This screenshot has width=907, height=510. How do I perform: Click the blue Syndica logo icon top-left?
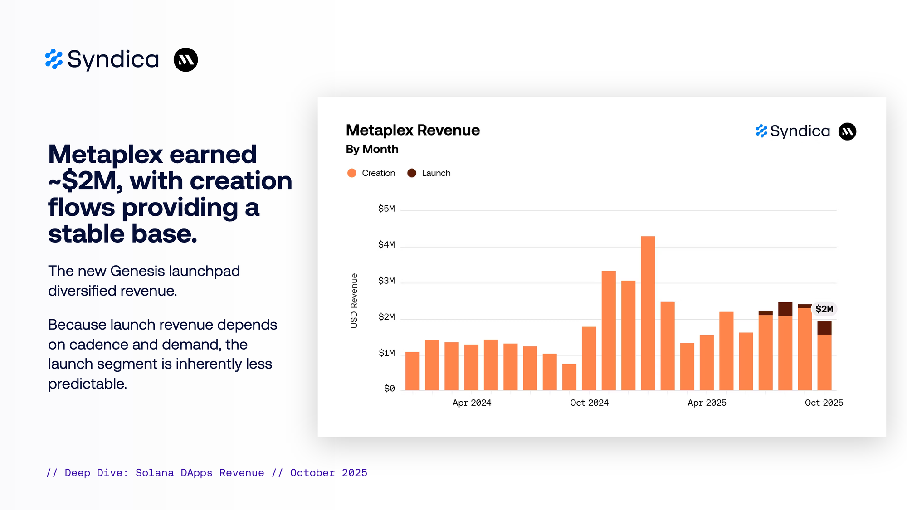[x=54, y=59]
